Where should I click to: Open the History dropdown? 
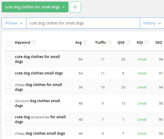point(152,23)
